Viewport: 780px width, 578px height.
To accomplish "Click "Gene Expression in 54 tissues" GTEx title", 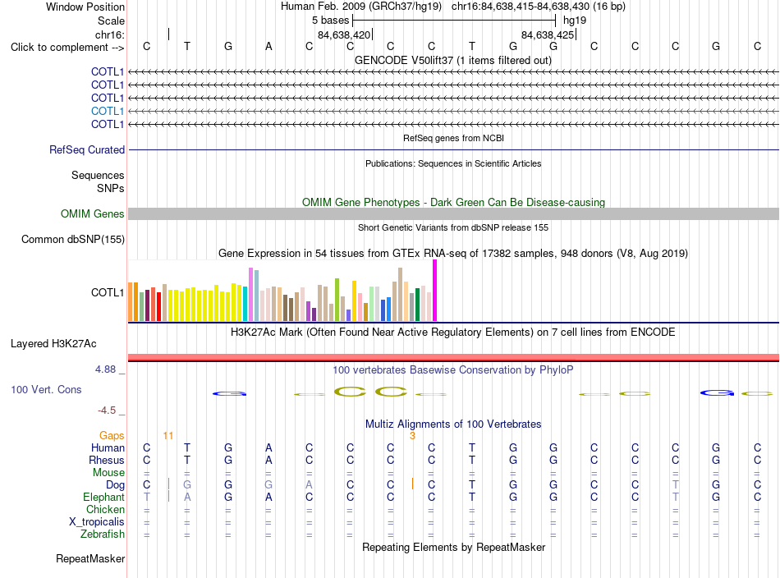I will [452, 253].
